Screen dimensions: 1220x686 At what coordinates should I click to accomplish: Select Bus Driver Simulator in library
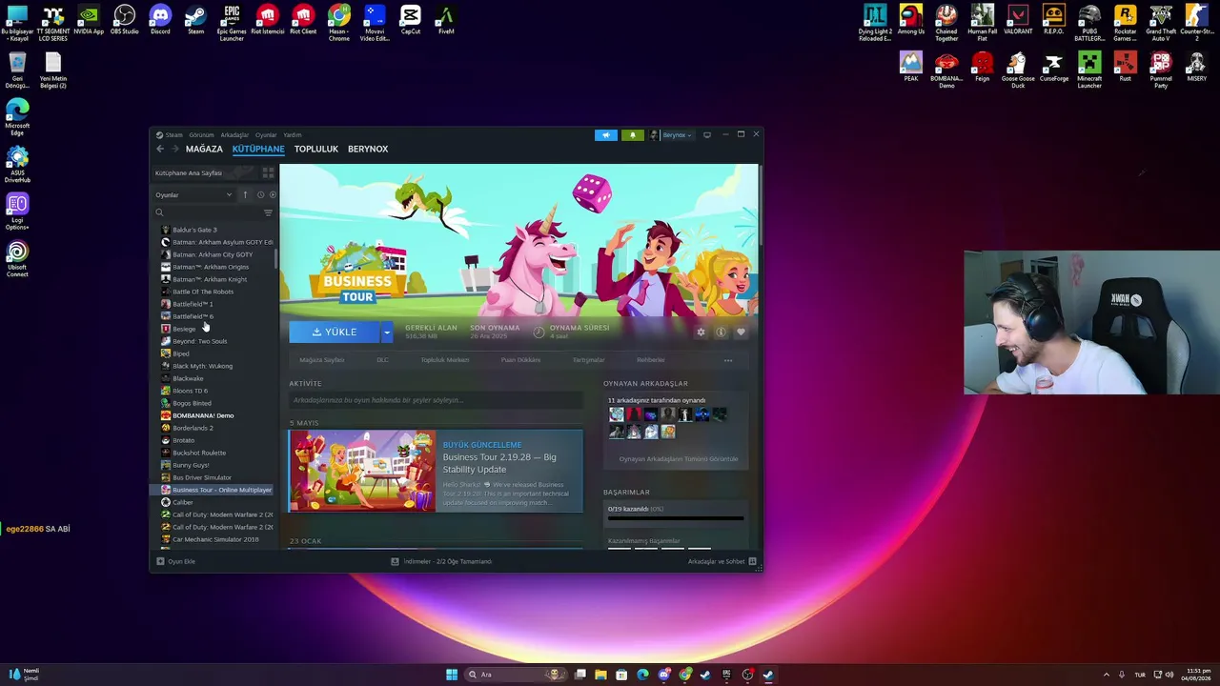tap(202, 477)
